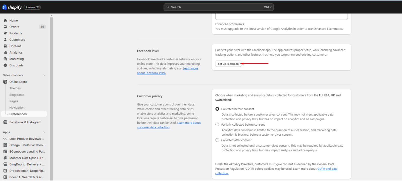Screen dimensions: 402x181
Task: Click the Loox Product Reviews app icon
Action: tap(5, 139)
